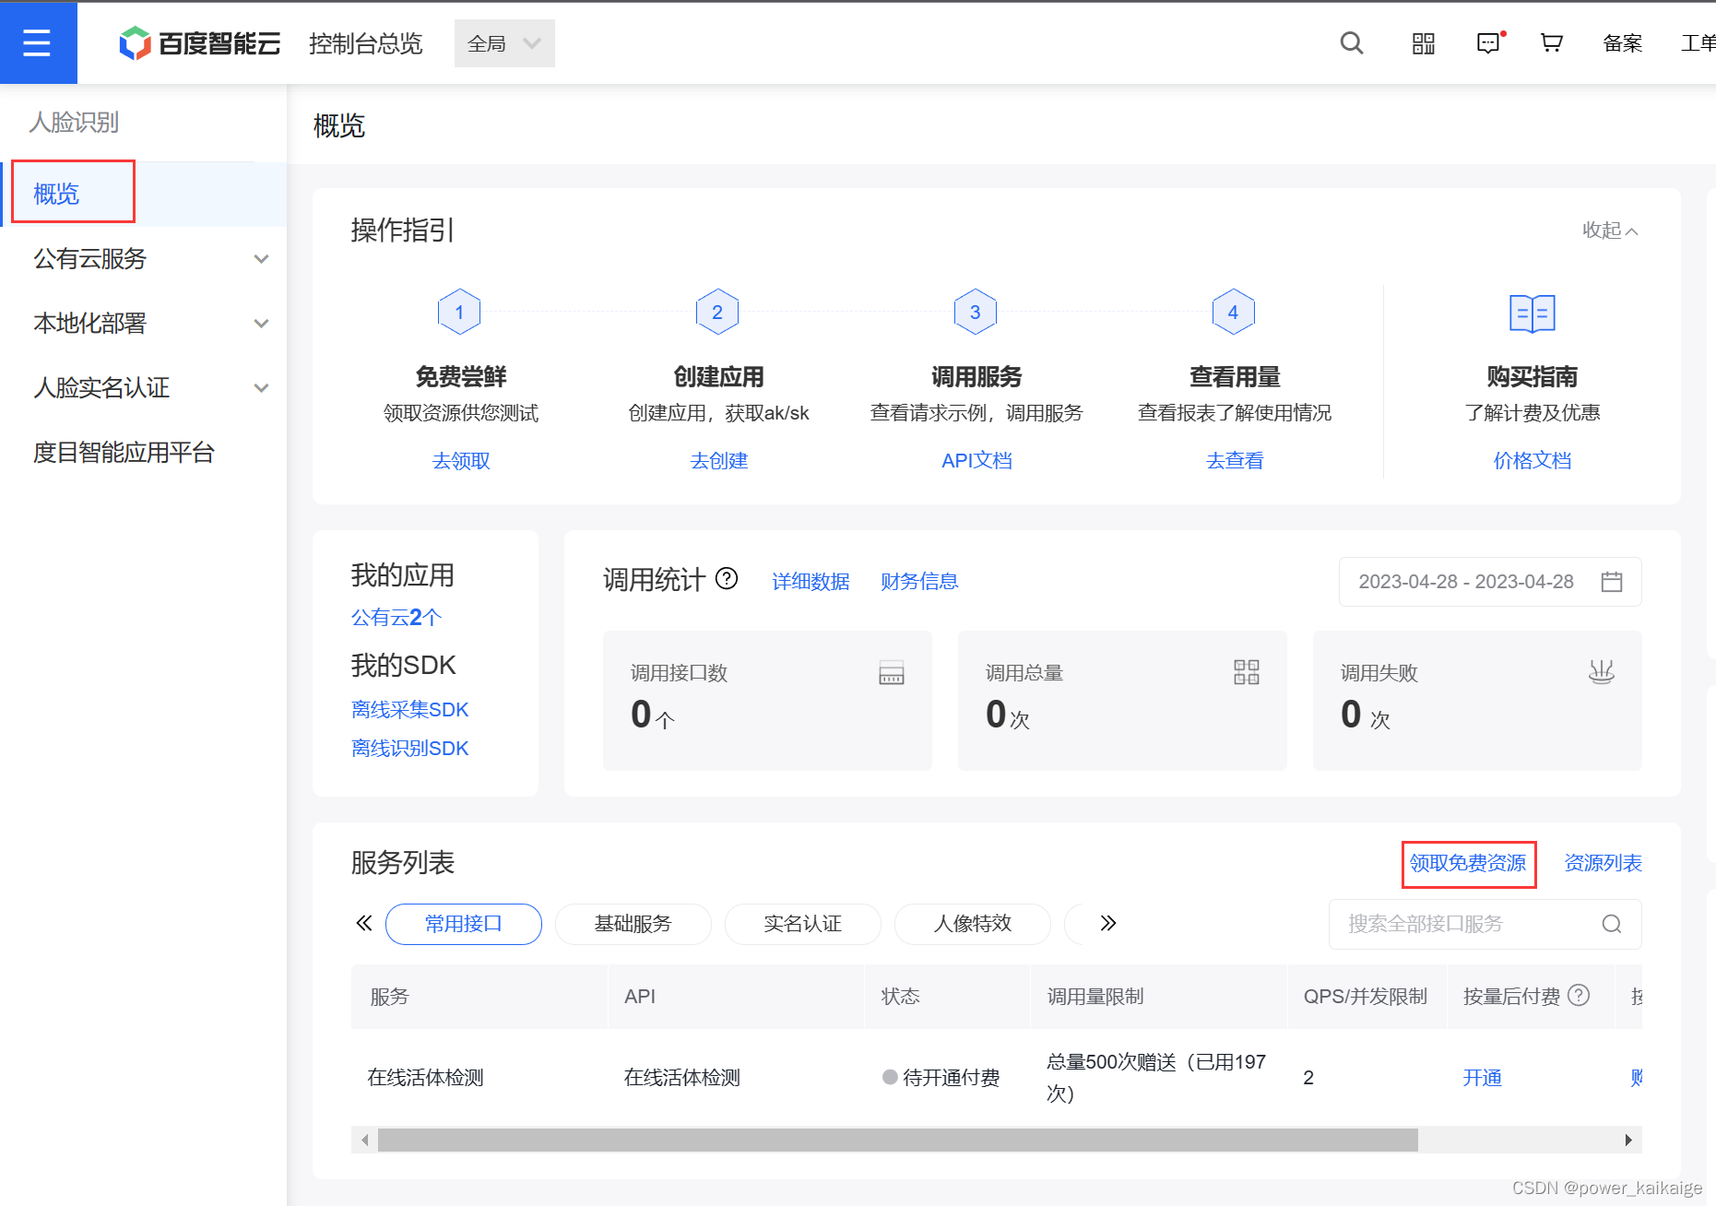Click the 人脸识别 sidebar heading

[x=74, y=123]
